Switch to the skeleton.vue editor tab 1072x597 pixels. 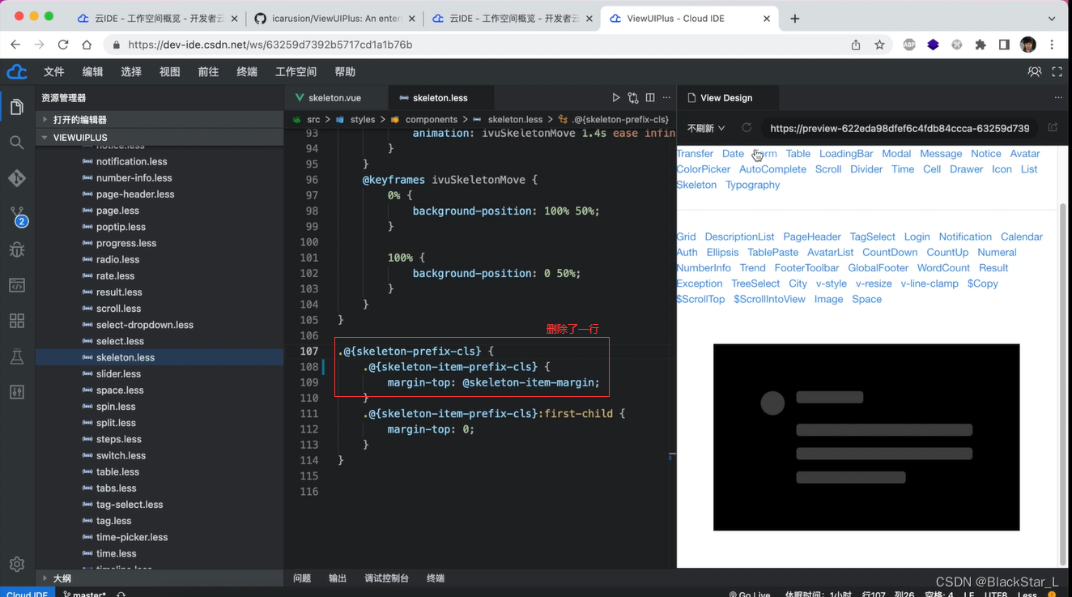pos(334,98)
